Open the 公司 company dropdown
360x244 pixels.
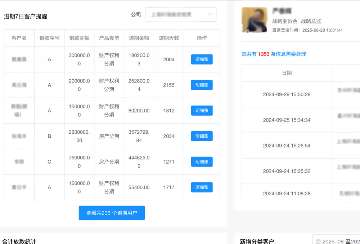pyautogui.click(x=176, y=15)
